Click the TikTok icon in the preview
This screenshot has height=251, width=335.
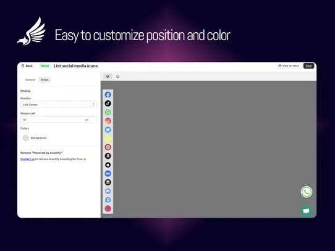tap(108, 103)
